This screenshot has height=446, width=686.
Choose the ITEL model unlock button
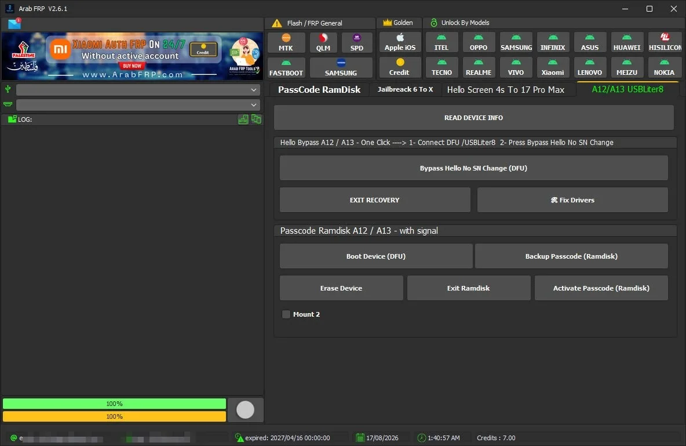click(x=441, y=42)
